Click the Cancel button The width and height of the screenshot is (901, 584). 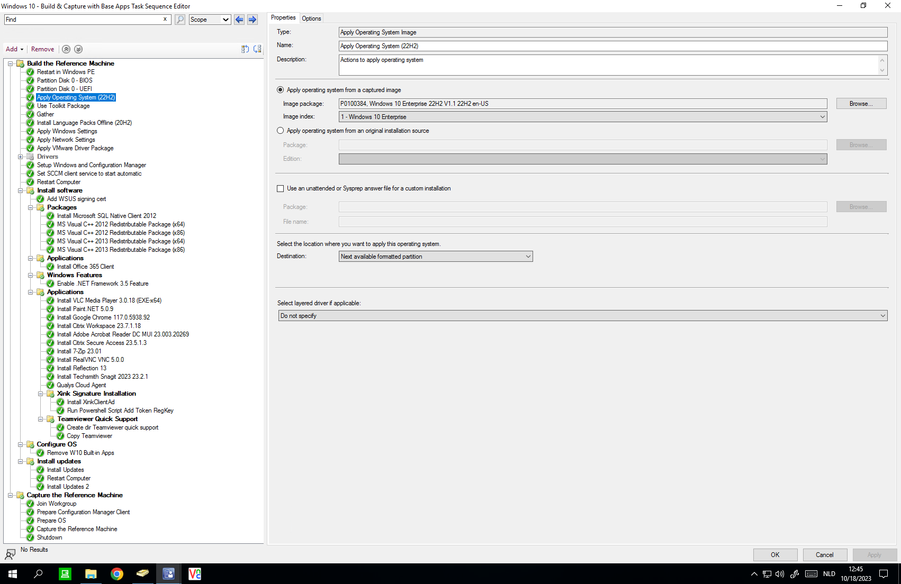pos(825,555)
